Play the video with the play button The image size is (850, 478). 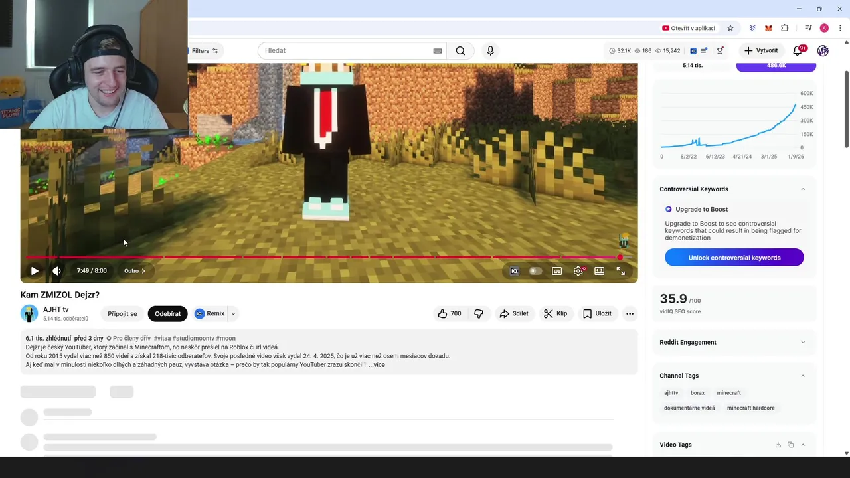pyautogui.click(x=35, y=271)
